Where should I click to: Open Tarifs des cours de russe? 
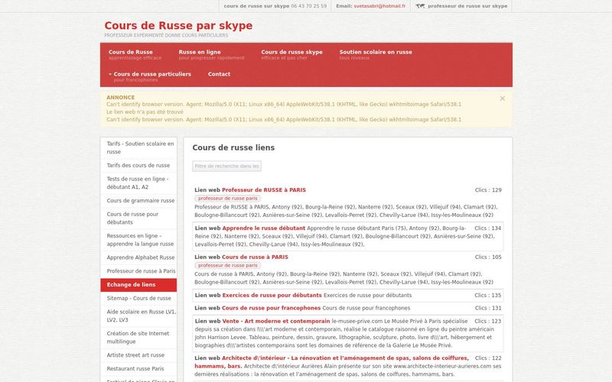click(x=138, y=165)
